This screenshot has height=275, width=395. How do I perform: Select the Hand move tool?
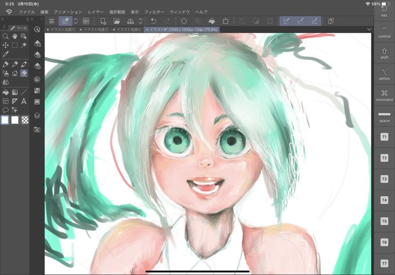pyautogui.click(x=15, y=36)
